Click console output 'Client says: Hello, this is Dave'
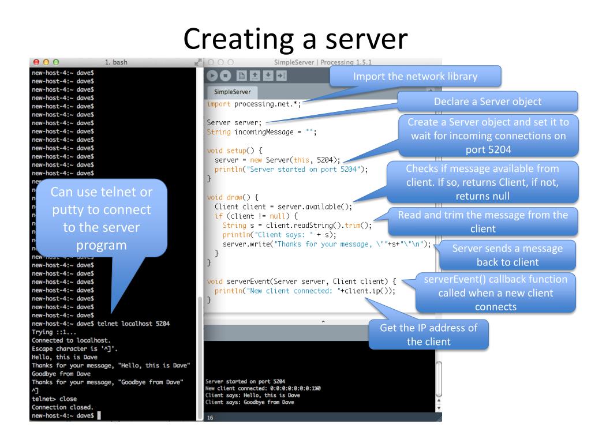The image size is (591, 443). click(x=253, y=396)
